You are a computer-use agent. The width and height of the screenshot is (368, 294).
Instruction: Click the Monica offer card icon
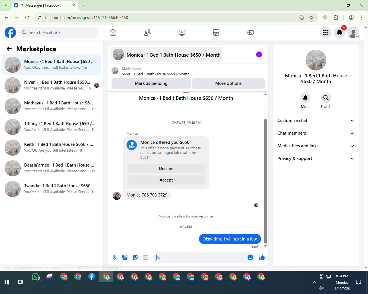point(132,145)
